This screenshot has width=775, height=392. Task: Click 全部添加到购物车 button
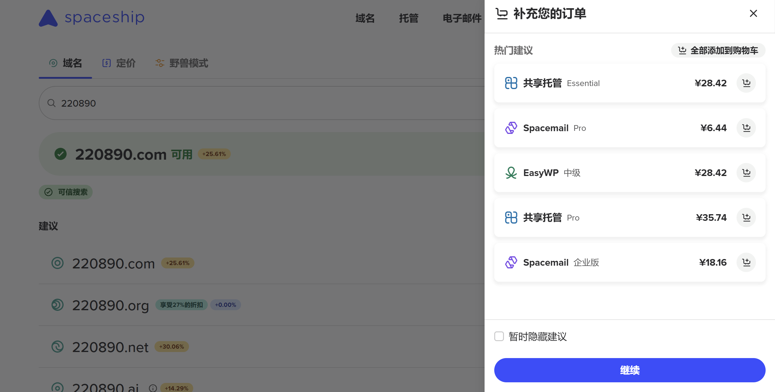pyautogui.click(x=718, y=50)
